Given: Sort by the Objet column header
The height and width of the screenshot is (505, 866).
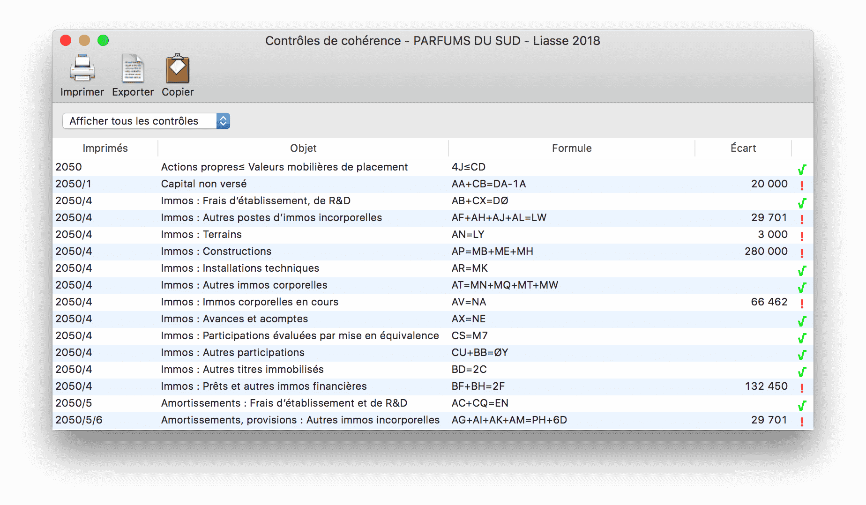Looking at the screenshot, I should click(303, 148).
